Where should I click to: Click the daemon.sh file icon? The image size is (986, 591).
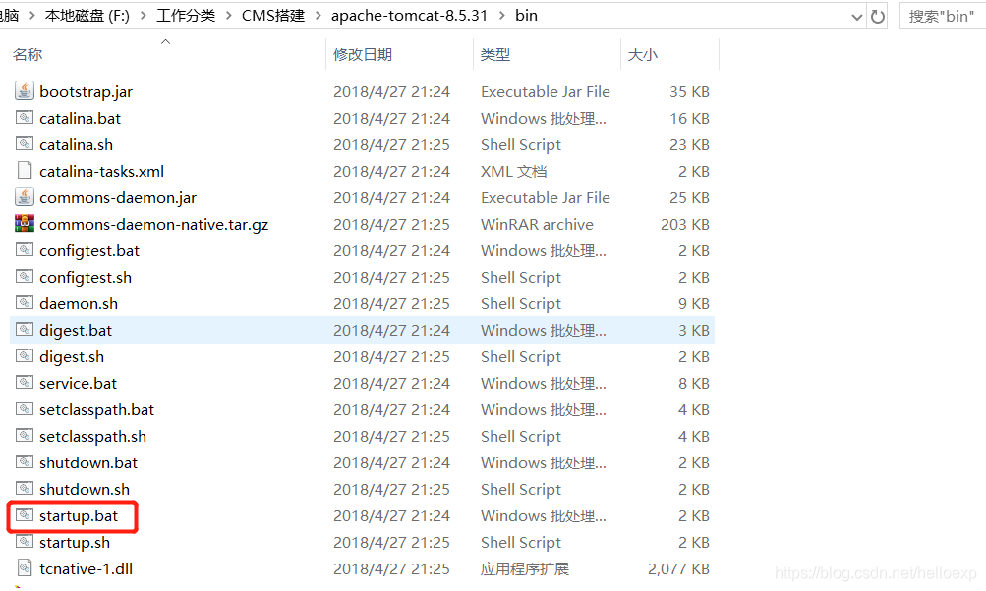[x=25, y=303]
